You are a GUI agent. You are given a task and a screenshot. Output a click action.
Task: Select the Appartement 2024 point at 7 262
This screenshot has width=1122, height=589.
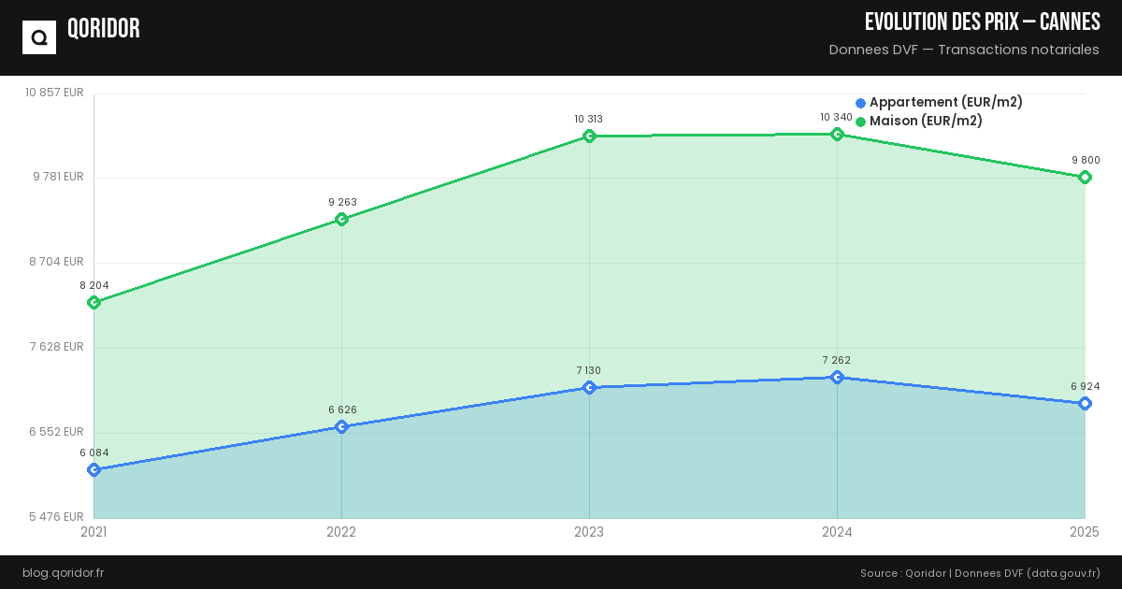[837, 377]
